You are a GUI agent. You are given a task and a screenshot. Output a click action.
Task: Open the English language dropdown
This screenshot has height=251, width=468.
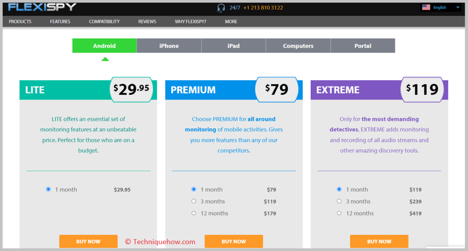[441, 7]
